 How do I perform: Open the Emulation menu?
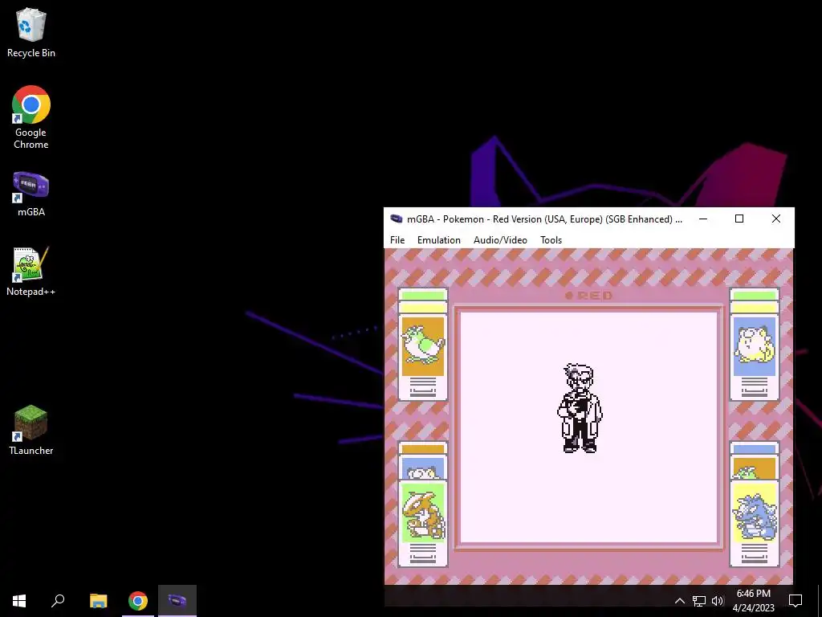[x=439, y=239]
